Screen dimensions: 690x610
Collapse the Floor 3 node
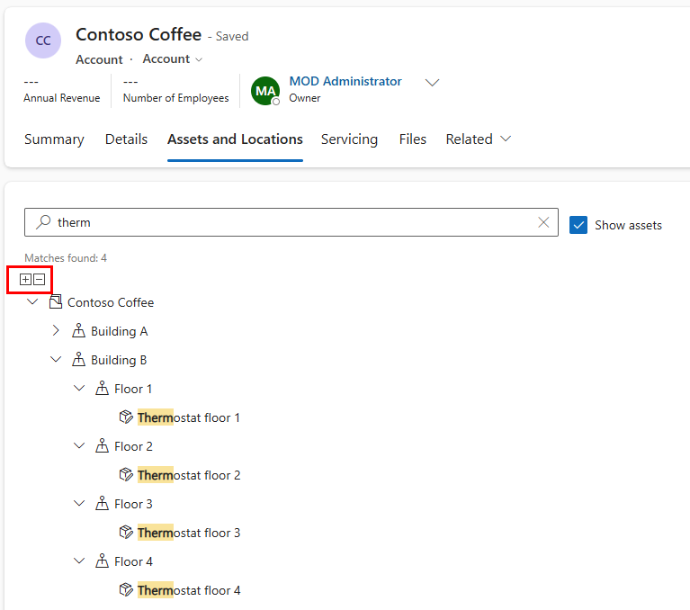(79, 504)
